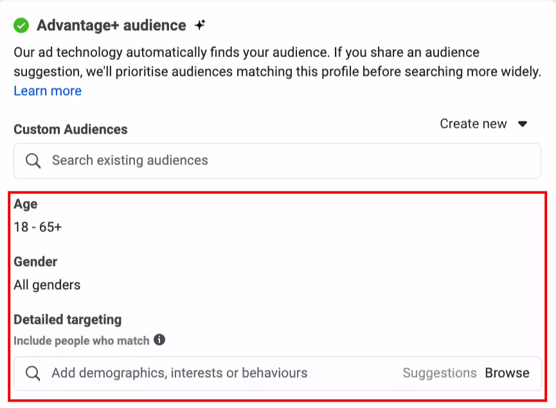556x408 pixels.
Task: Click the Advantage+ audience title
Action: [111, 26]
